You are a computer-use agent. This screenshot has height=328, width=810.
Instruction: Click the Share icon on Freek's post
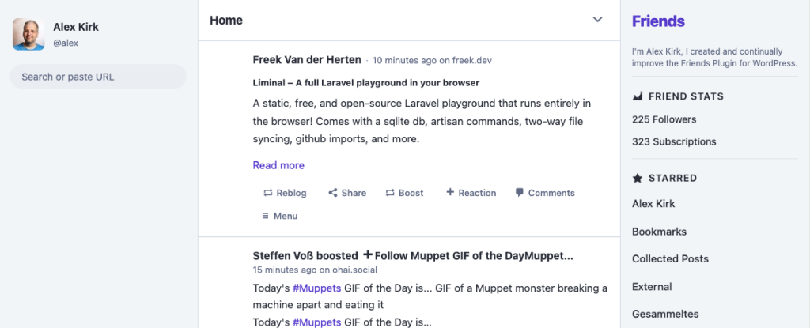pos(333,193)
